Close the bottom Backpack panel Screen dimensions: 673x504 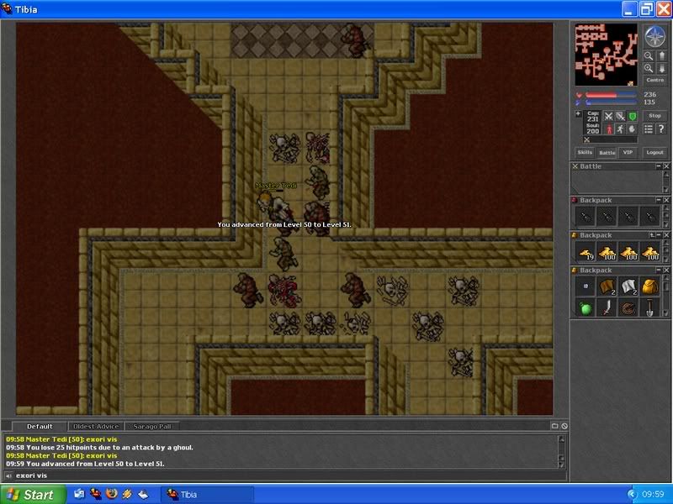tap(666, 270)
